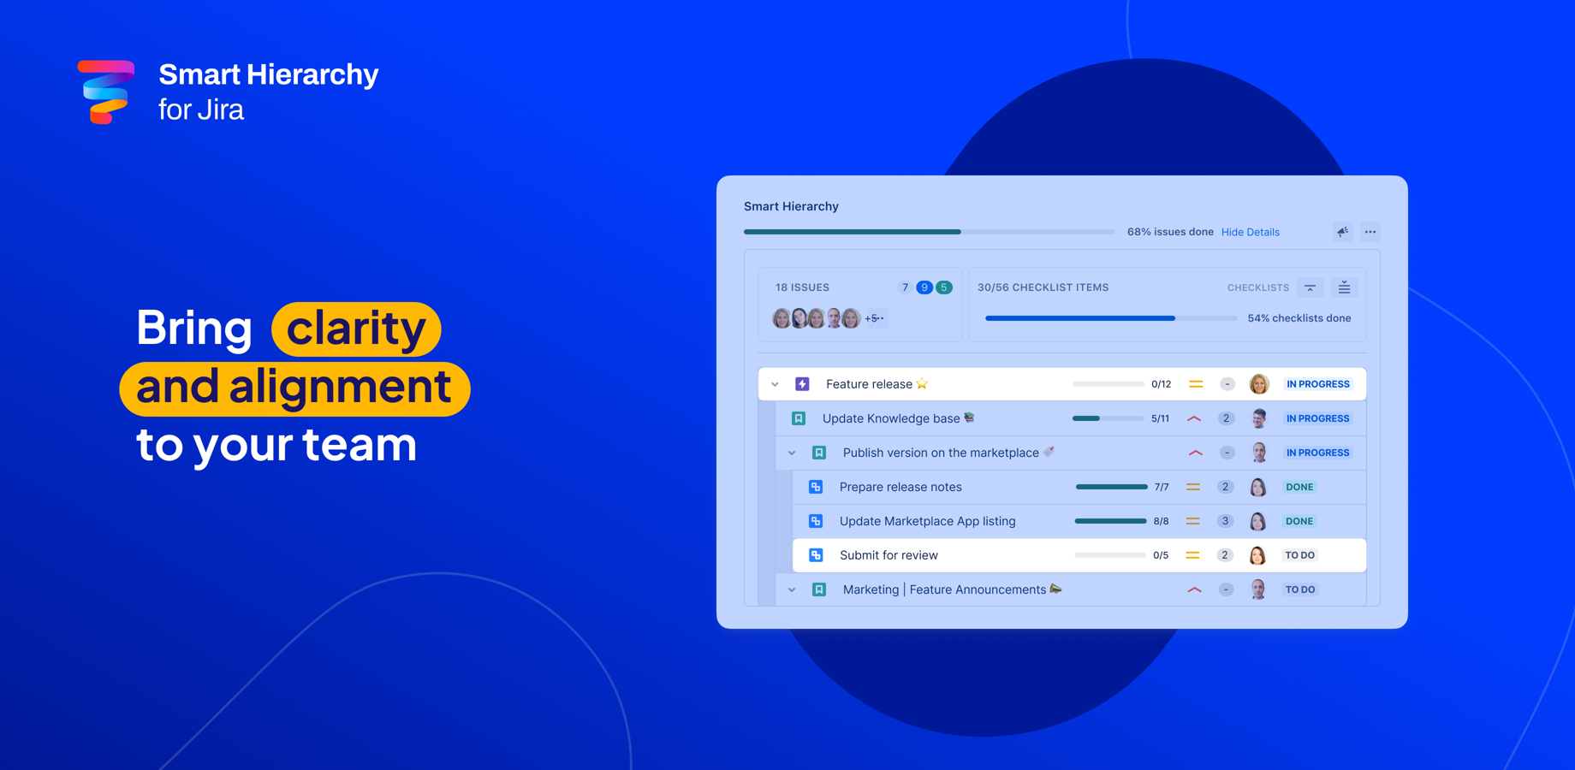The height and width of the screenshot is (770, 1575).
Task: Click the checklists collapse-all icon
Action: point(1310,287)
